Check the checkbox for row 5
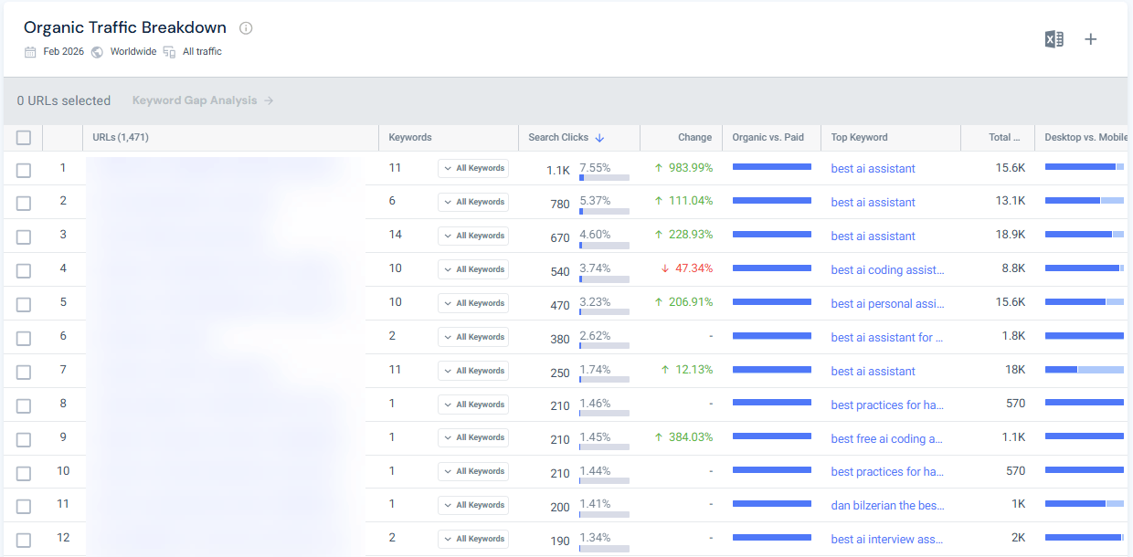Screen dimensions: 1133x557 (24, 305)
